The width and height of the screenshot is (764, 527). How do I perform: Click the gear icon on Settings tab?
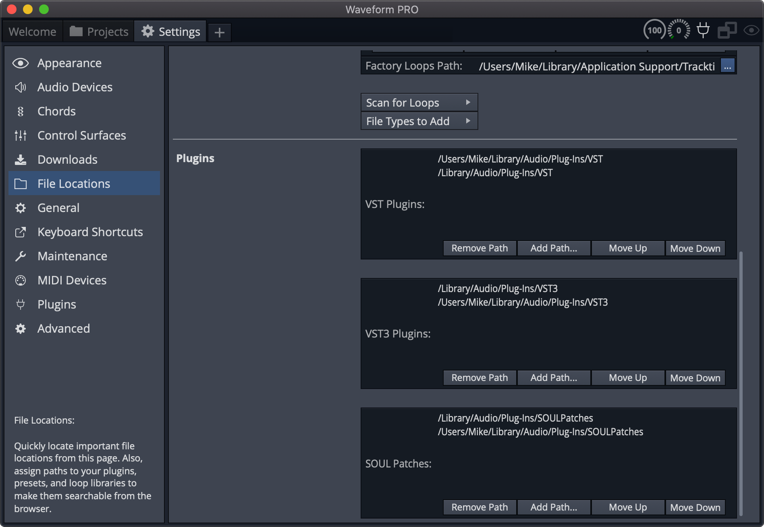click(148, 31)
